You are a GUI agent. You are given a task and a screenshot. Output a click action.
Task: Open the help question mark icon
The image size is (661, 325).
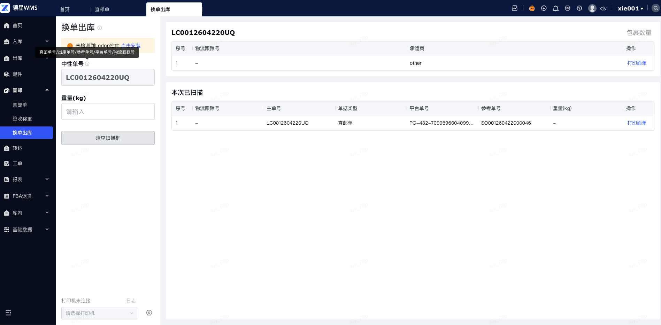point(579,8)
